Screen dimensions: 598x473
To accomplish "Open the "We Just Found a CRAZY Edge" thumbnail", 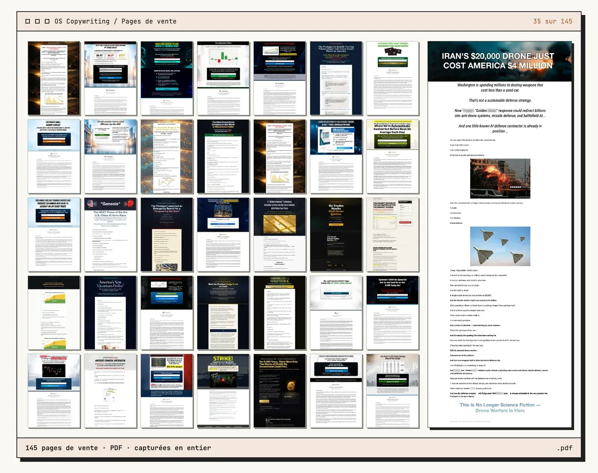I will pyautogui.click(x=336, y=313).
